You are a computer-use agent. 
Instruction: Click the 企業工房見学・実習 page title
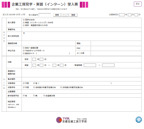click(x=45, y=5)
